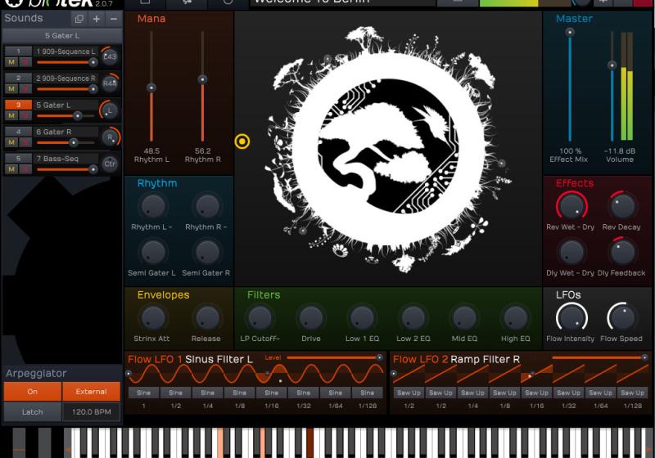Click the Strinx Att envelope knob
The width and height of the screenshot is (655, 458).
tap(153, 318)
